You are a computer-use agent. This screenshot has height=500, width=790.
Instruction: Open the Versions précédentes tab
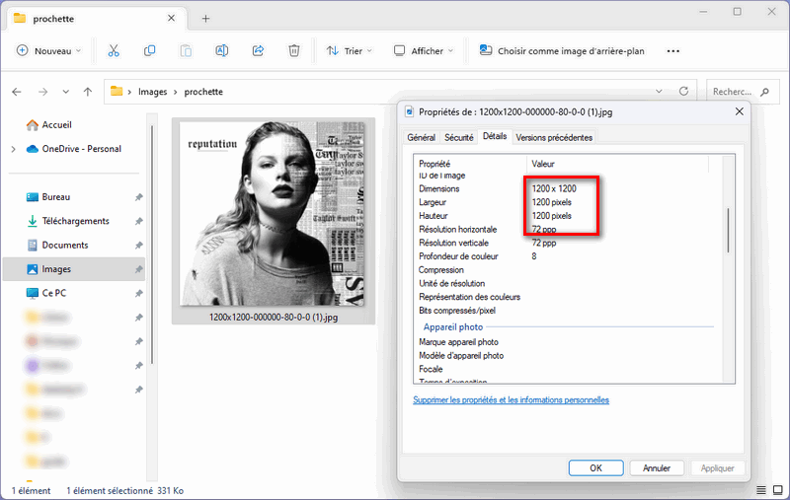tap(554, 137)
